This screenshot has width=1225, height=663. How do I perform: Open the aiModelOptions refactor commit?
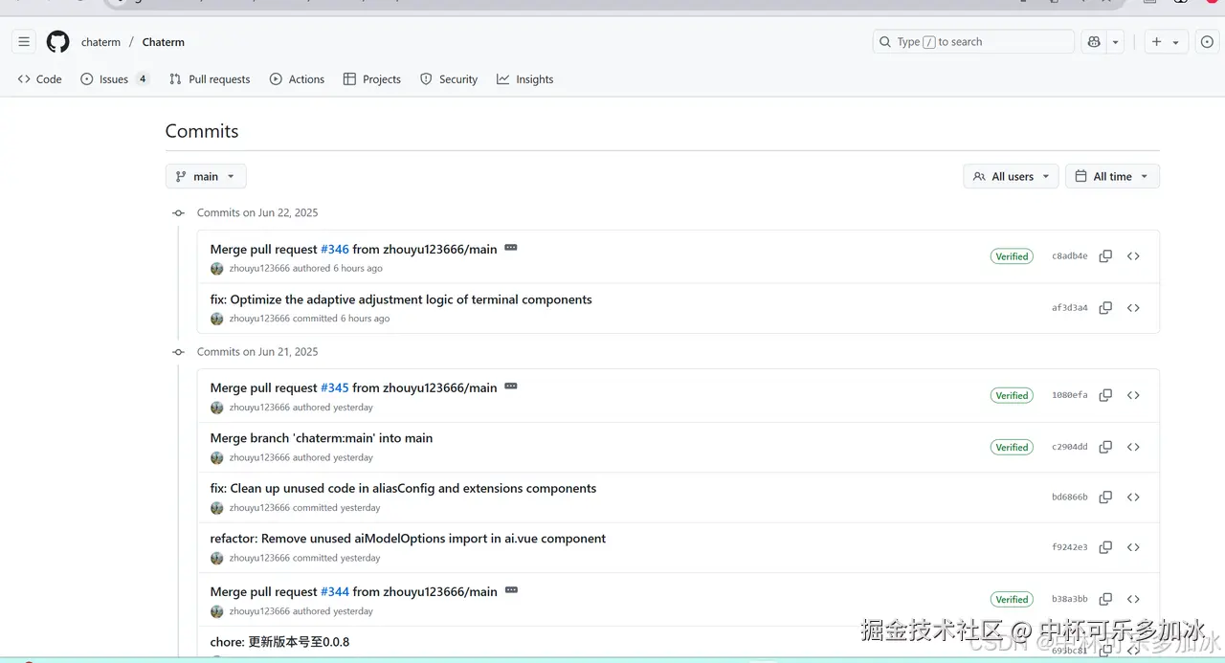[x=408, y=539]
